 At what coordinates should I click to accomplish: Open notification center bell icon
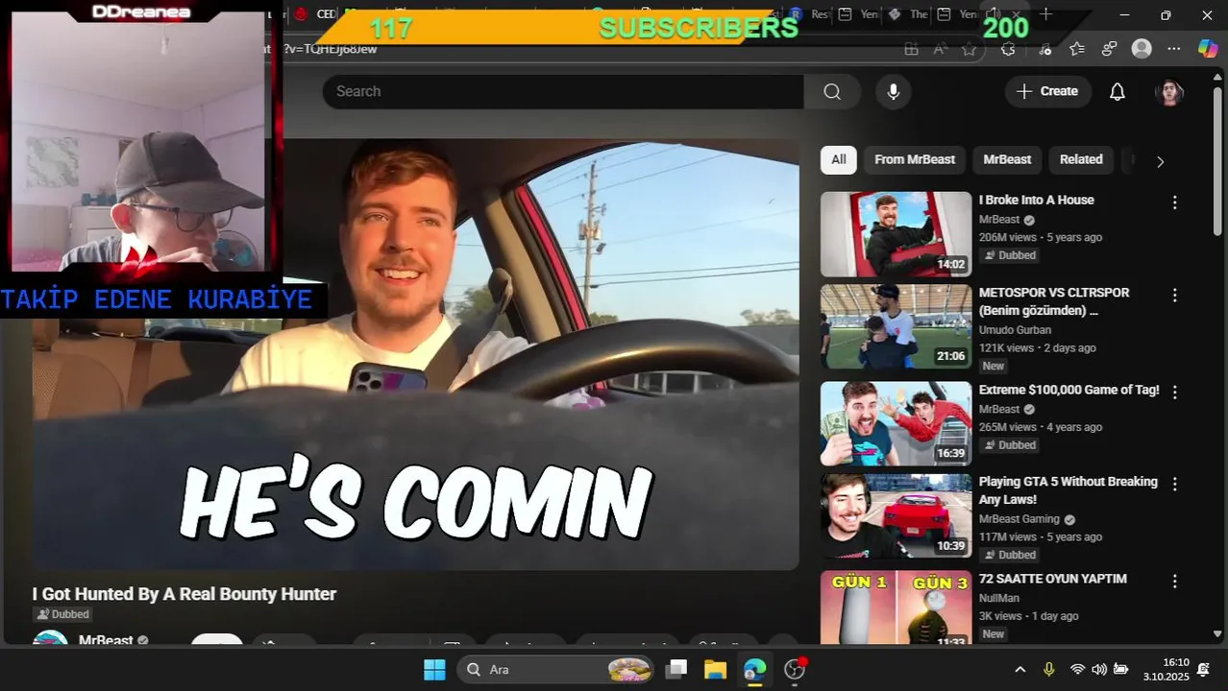coord(1203,669)
